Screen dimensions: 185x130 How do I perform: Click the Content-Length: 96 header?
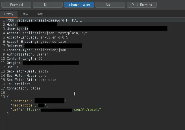tap(25, 59)
